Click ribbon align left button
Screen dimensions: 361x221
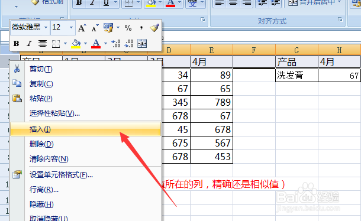[x=220, y=2]
